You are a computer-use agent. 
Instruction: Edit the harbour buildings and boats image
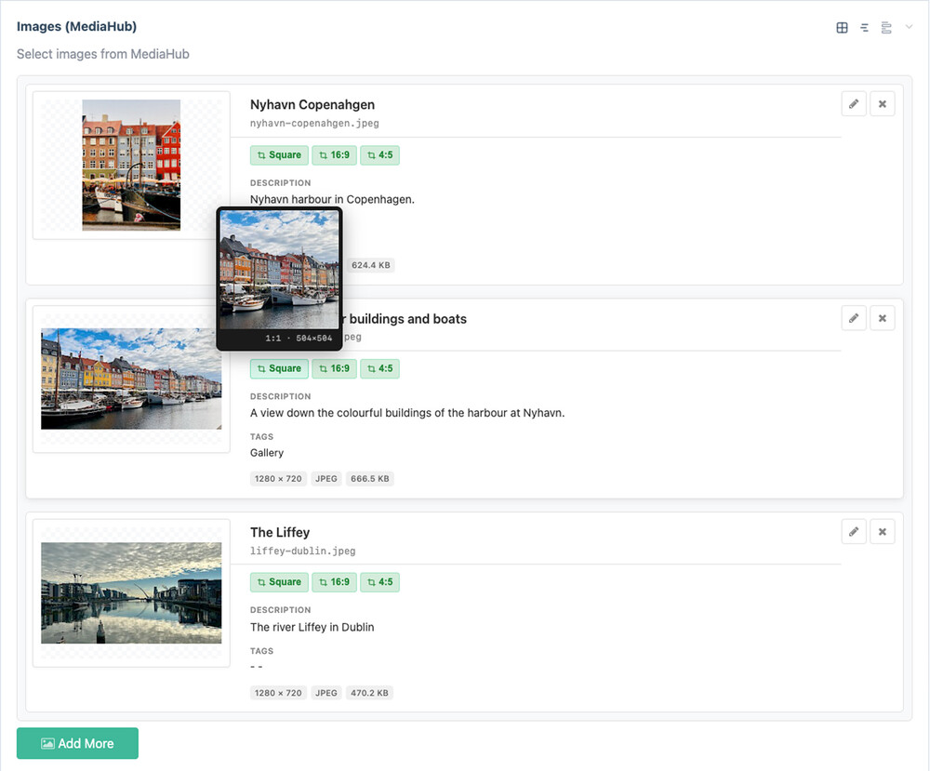pyautogui.click(x=854, y=318)
